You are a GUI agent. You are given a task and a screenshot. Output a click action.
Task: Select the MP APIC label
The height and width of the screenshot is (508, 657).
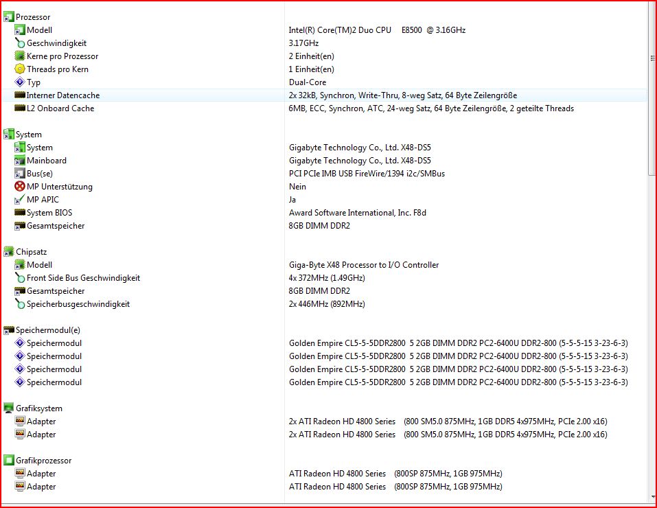[43, 200]
